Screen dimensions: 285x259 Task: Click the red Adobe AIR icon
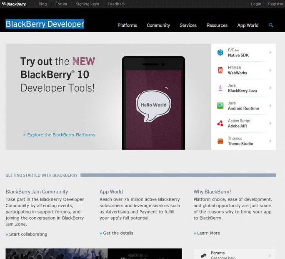[x=220, y=123]
